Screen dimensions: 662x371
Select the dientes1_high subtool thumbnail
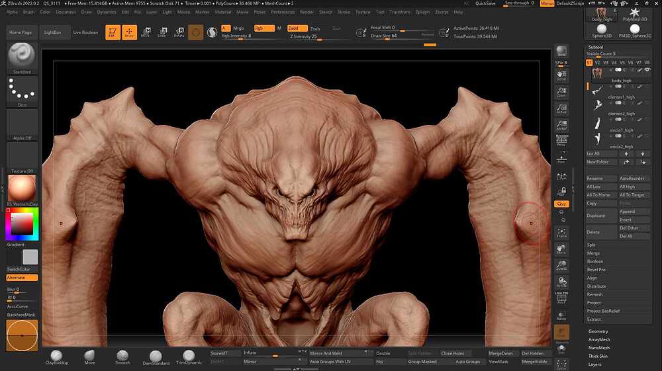pyautogui.click(x=597, y=90)
